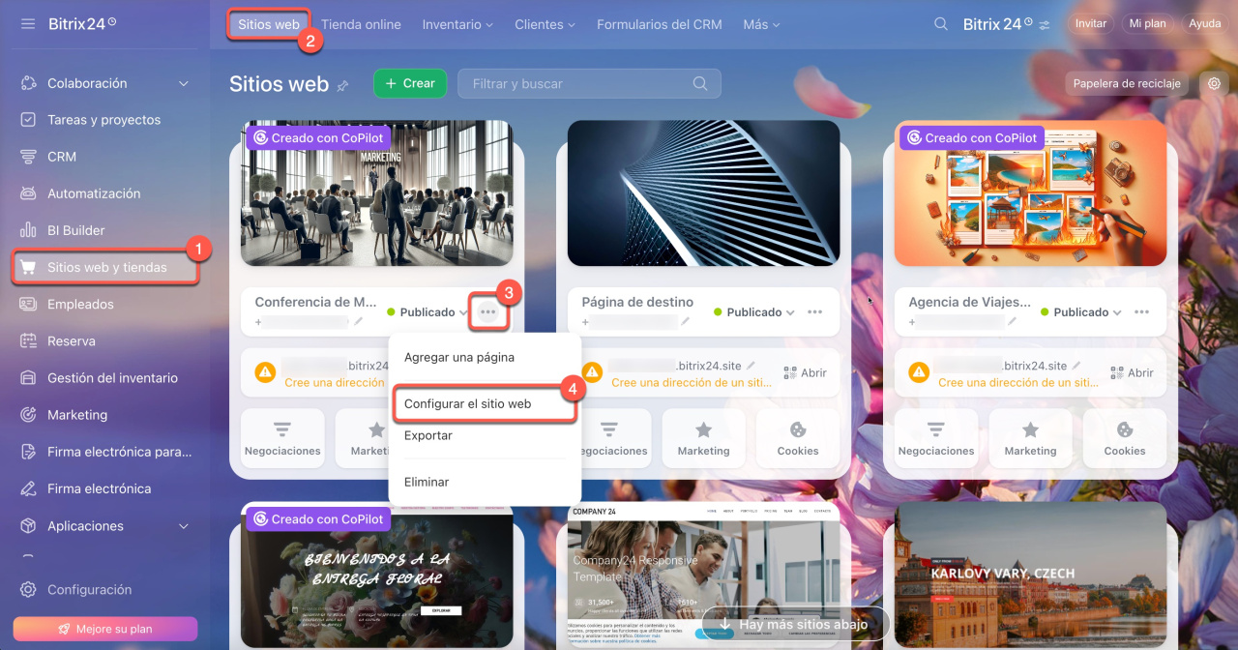Click the Invitar button

point(1091,24)
